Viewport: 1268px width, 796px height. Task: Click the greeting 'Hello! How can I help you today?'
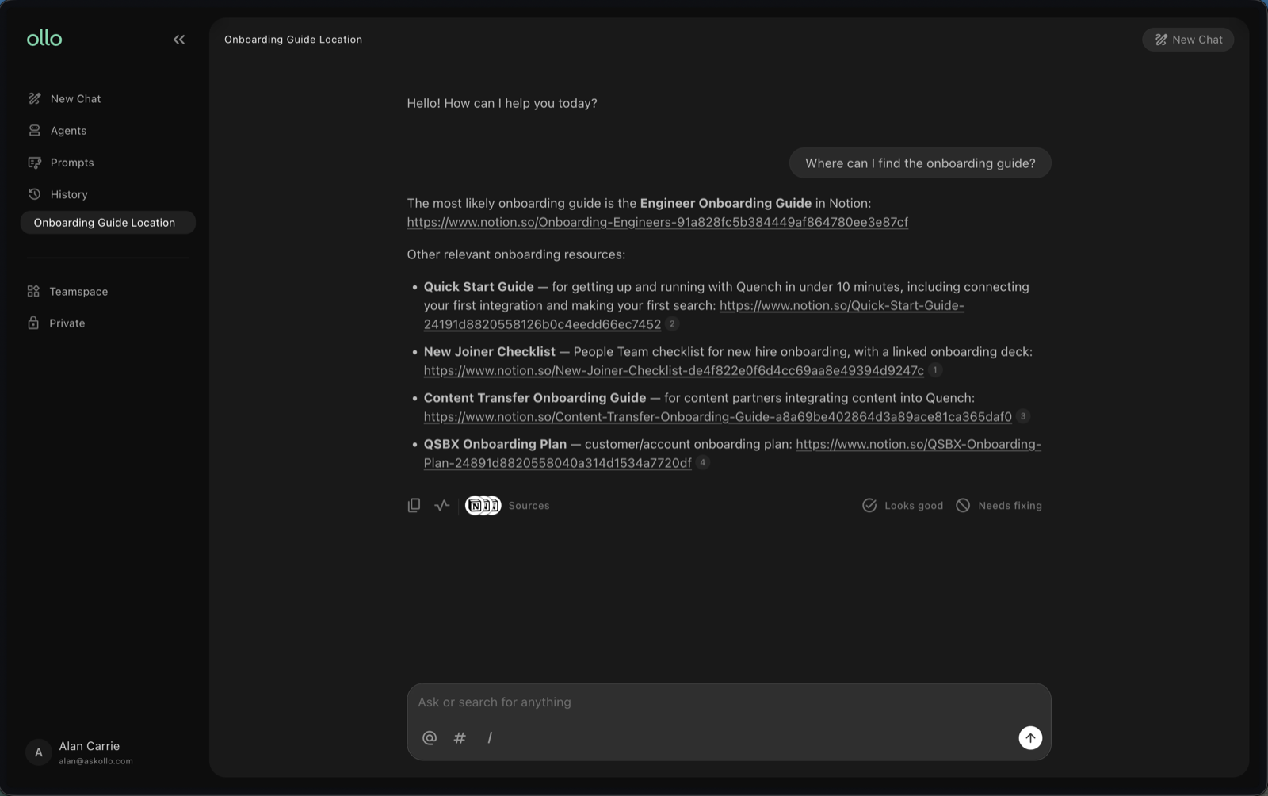(x=502, y=103)
